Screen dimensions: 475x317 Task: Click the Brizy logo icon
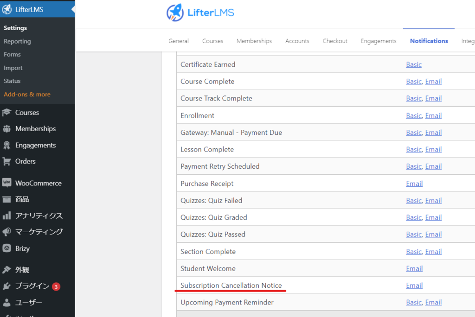[6, 248]
